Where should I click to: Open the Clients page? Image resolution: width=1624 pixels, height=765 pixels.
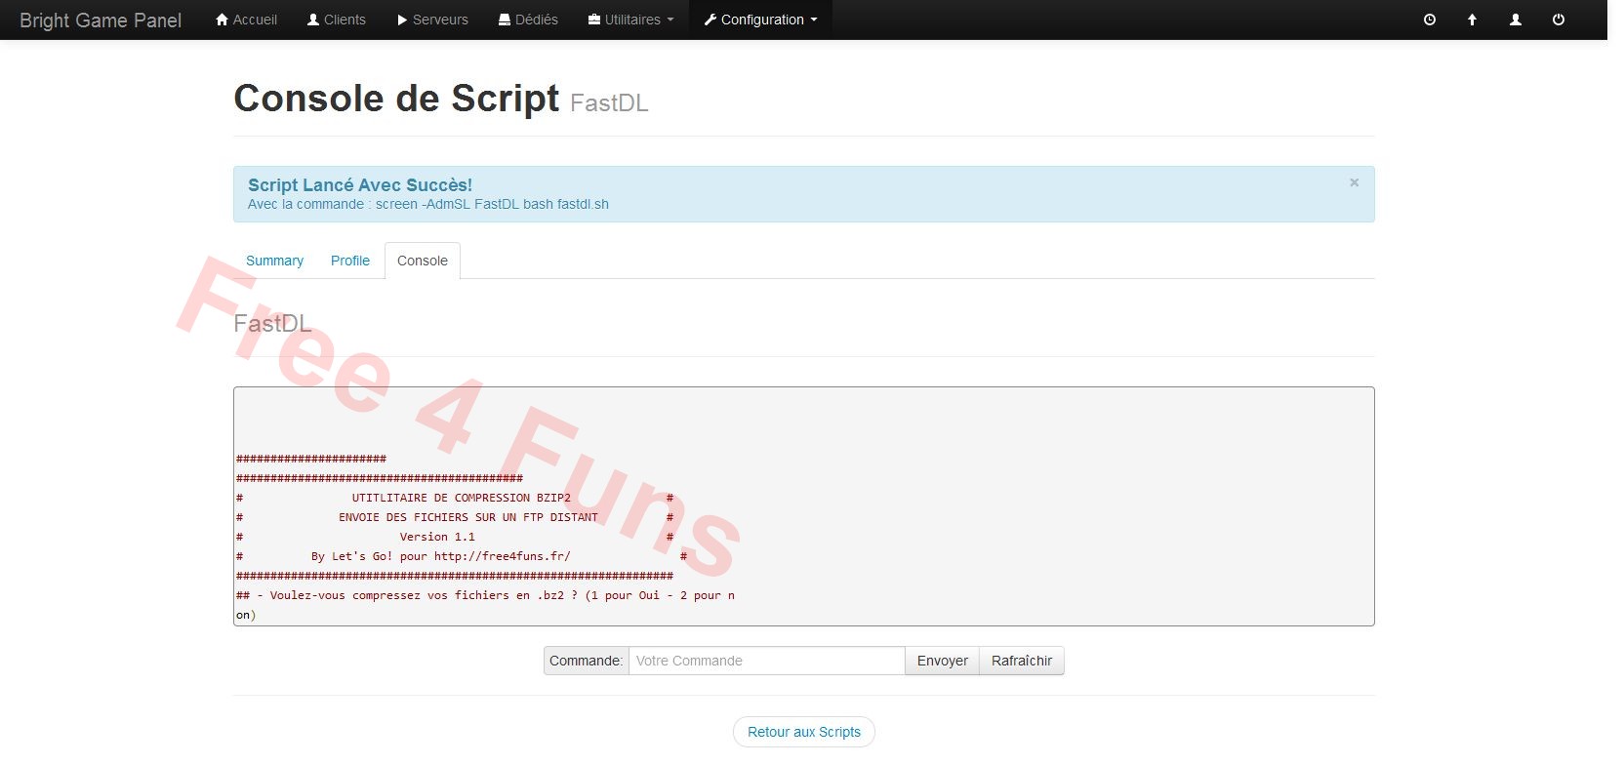pos(336,20)
